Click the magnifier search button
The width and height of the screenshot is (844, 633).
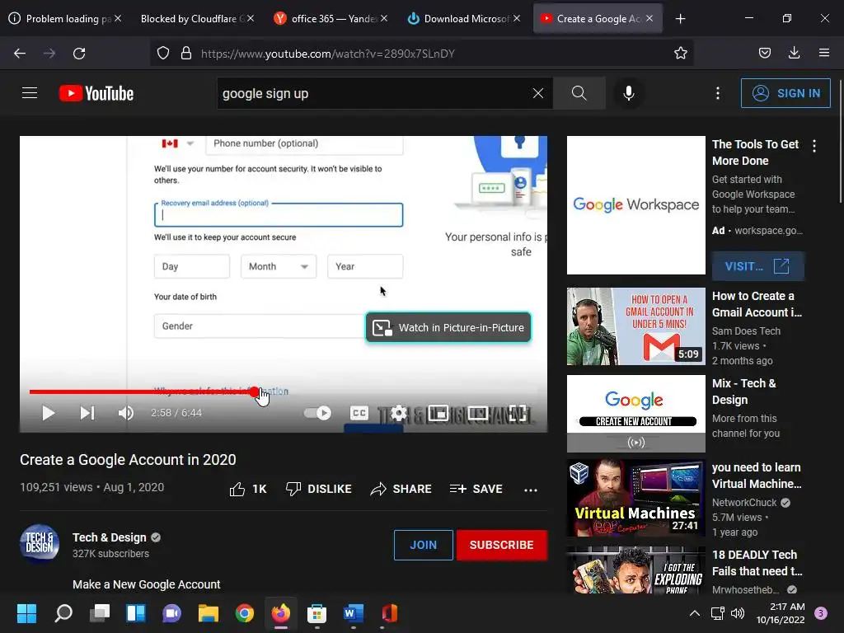[x=579, y=93]
